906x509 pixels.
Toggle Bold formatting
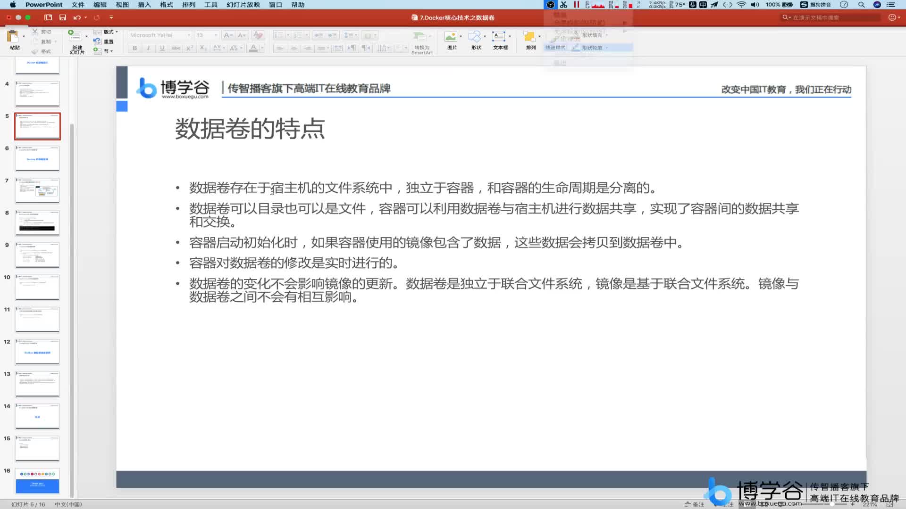[135, 48]
